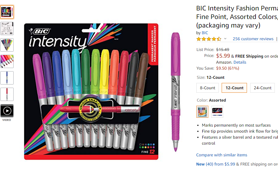Select the Assorted color swatch
278x169 pixels.
pos(202,112)
